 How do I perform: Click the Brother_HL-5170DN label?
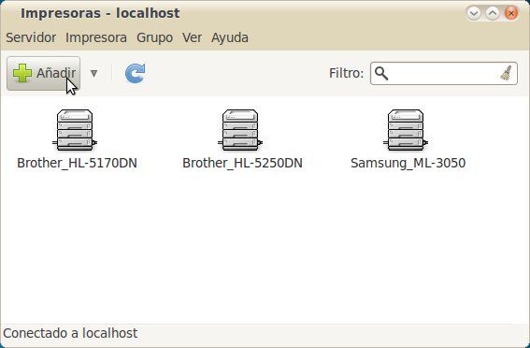[x=77, y=164]
